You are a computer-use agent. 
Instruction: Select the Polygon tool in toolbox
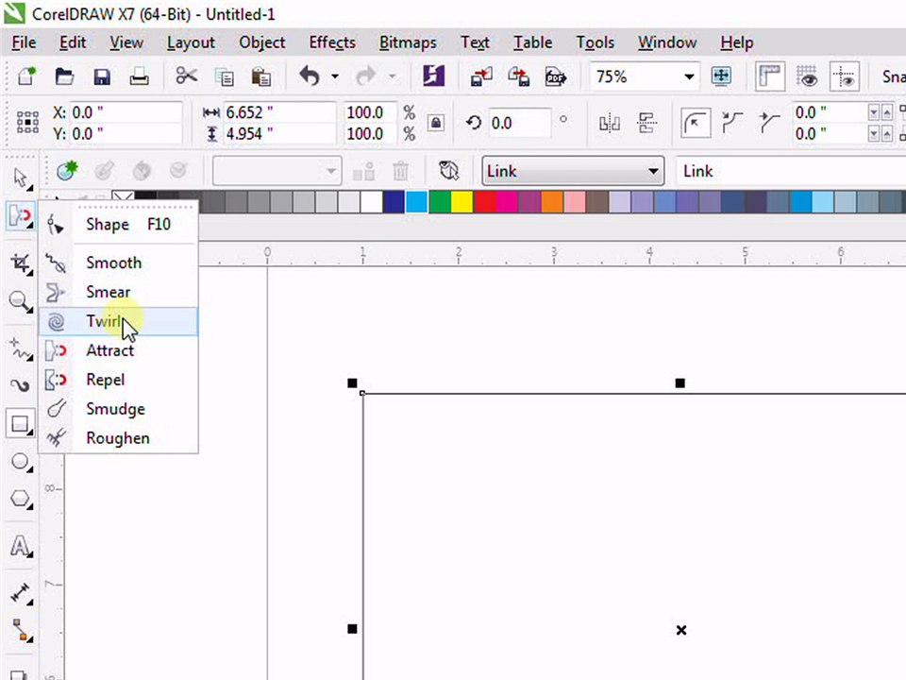coord(20,499)
